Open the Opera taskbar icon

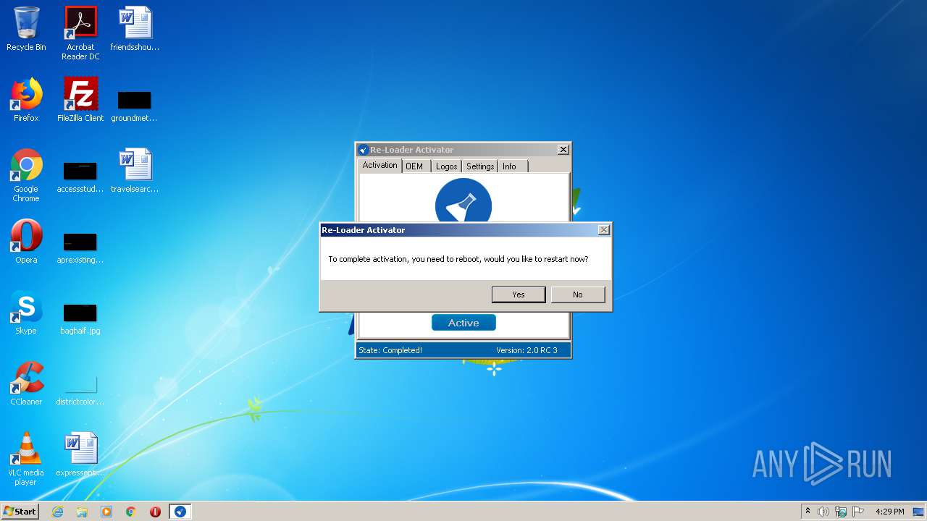click(x=155, y=512)
